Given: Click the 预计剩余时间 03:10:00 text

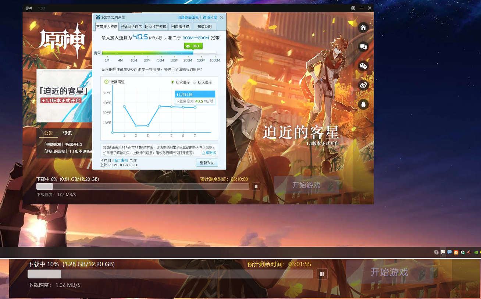Looking at the screenshot, I should coord(224,179).
